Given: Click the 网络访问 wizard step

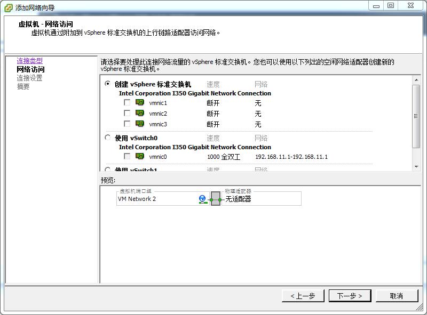Looking at the screenshot, I should pyautogui.click(x=30, y=69).
